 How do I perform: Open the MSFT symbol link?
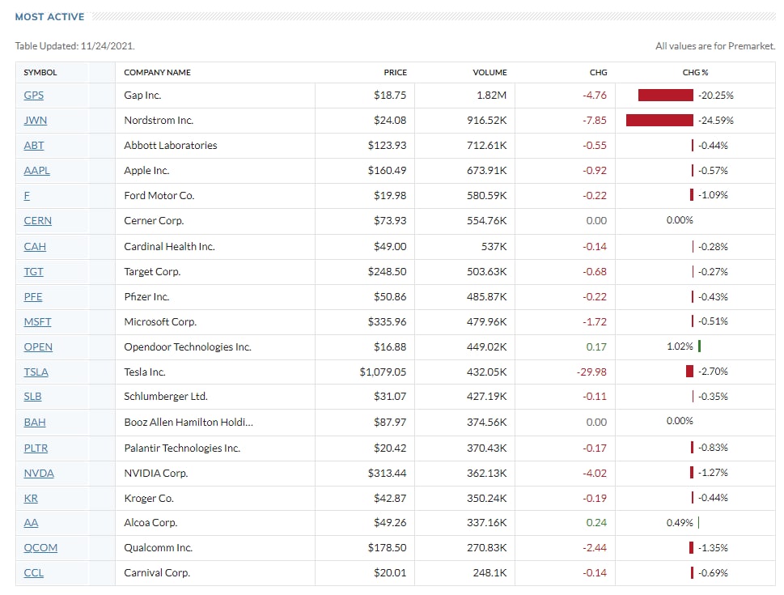tap(37, 321)
